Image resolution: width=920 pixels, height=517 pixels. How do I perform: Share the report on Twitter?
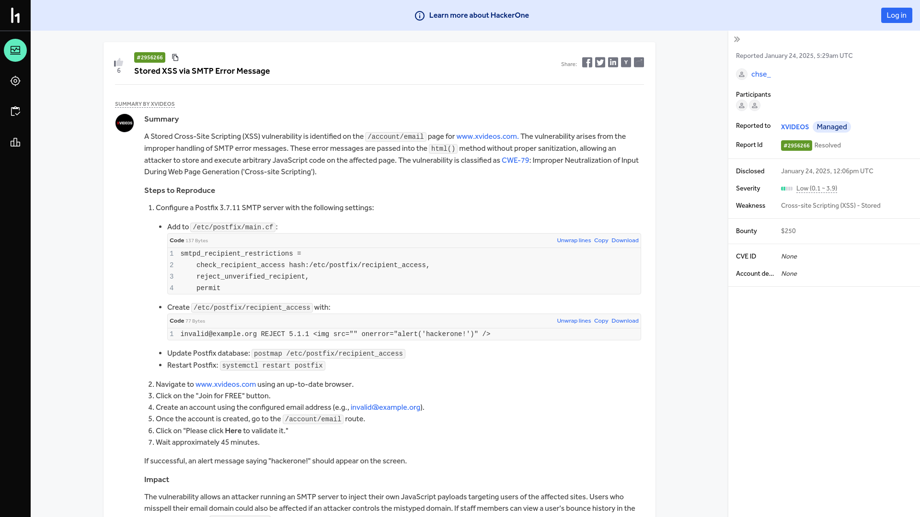[x=600, y=62]
